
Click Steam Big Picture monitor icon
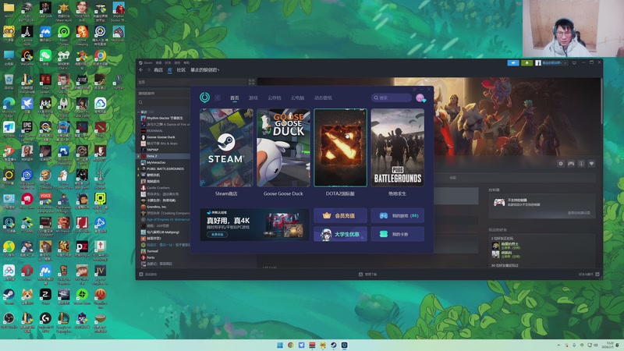pyautogui.click(x=574, y=63)
